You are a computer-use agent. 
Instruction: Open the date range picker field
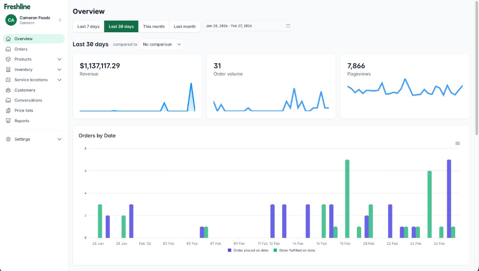[248, 26]
